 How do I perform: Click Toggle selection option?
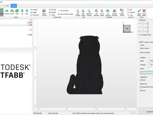[x=33, y=12]
